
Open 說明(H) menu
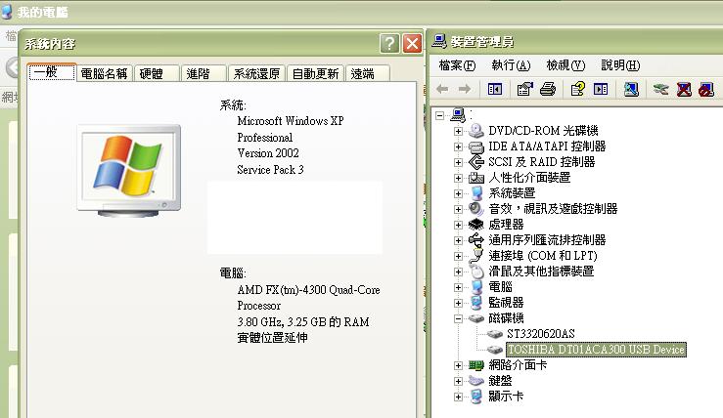[620, 65]
